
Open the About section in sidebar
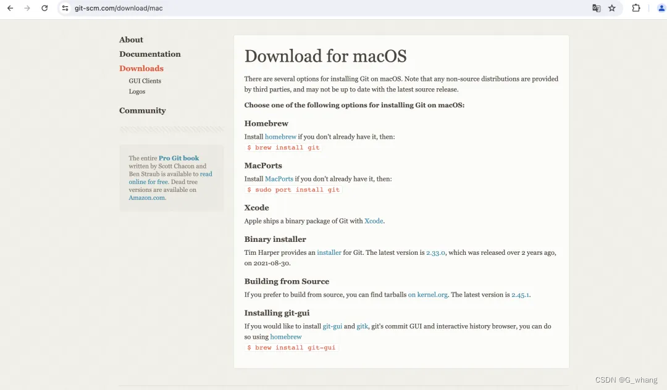(x=131, y=39)
